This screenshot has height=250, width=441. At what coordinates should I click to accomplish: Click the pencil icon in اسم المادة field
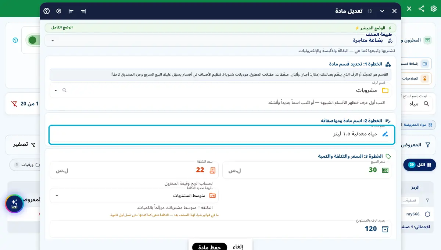385,134
